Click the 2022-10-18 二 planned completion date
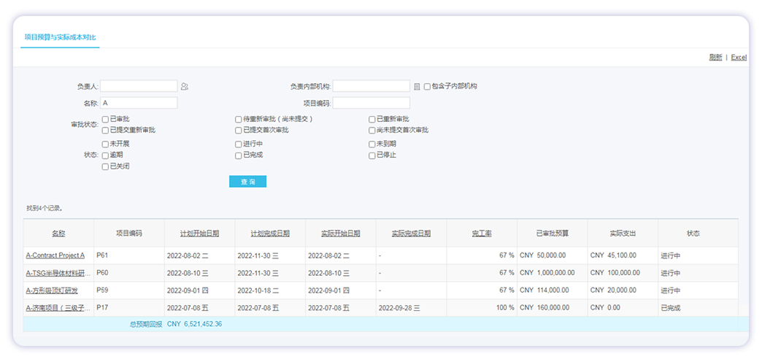The height and width of the screenshot is (362, 762). coord(258,290)
